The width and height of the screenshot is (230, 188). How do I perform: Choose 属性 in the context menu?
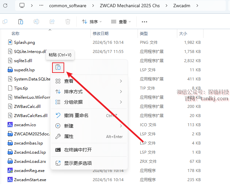pyautogui.click(x=89, y=136)
